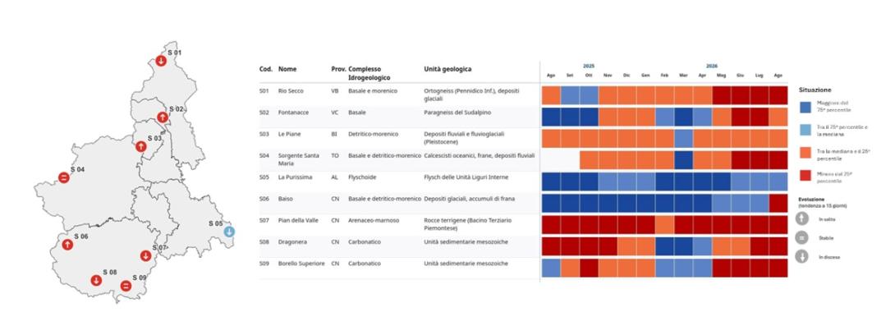895x317 pixels.
Task: Click the S 04 stable marker on map
Action: tap(63, 177)
